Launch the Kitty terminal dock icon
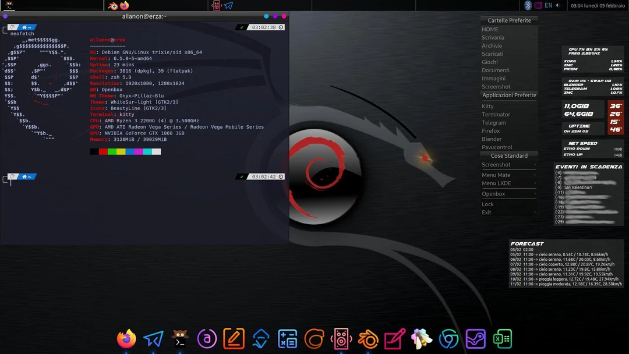This screenshot has height=354, width=629. 179,338
